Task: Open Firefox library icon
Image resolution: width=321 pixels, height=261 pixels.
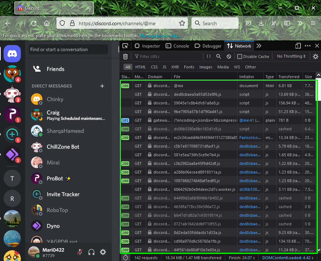Action: (274, 23)
